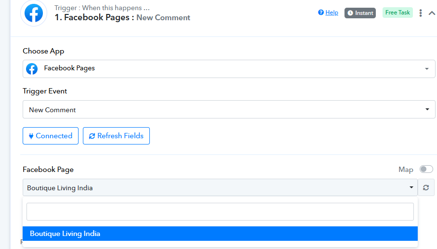Open the three-dot step options menu
Viewport: 437px width, 249px height.
tap(421, 13)
